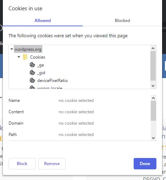Click the yellow Cookies folder icon
Screen dimensions: 166x180
point(25,57)
